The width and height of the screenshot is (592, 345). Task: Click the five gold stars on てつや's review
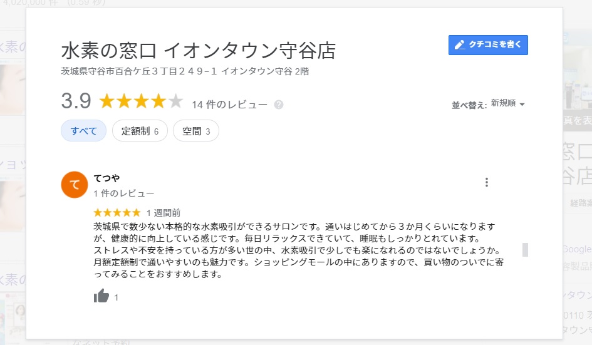click(x=117, y=213)
